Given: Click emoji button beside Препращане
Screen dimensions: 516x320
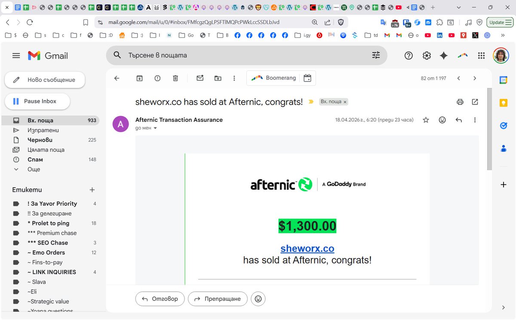Looking at the screenshot, I should tap(258, 299).
